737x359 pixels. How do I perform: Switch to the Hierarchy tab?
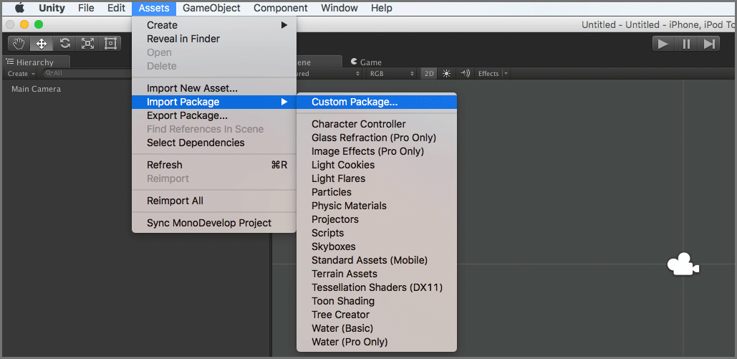(x=37, y=62)
